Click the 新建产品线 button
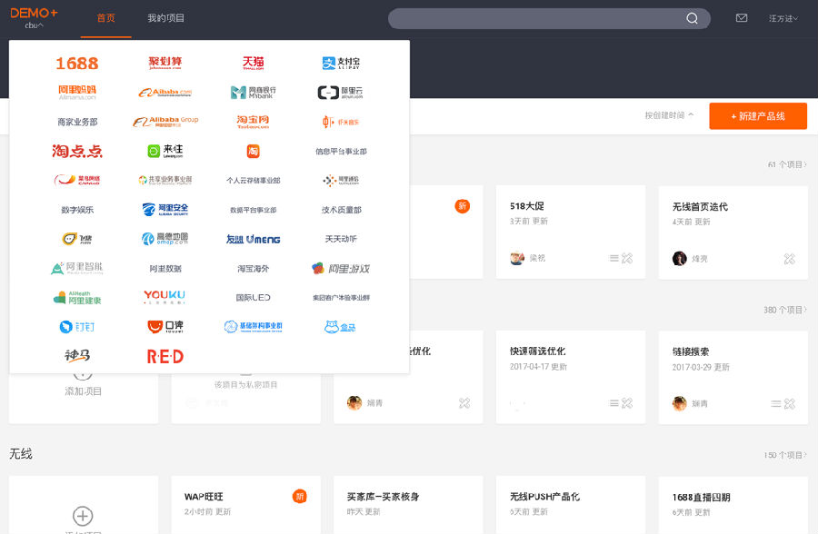Screen dimensions: 818x534 point(757,116)
